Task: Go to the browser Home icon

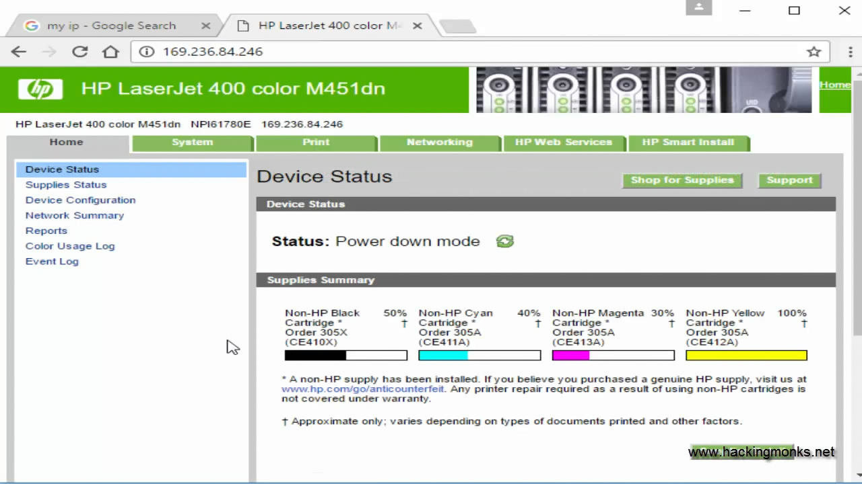Action: (x=110, y=52)
